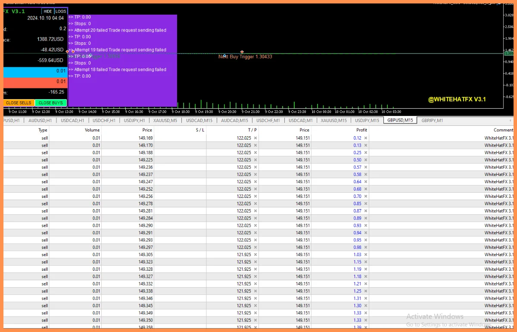Switch to the AUDCAD,M15 chart tab
This screenshot has height=332, width=517.
234,120
